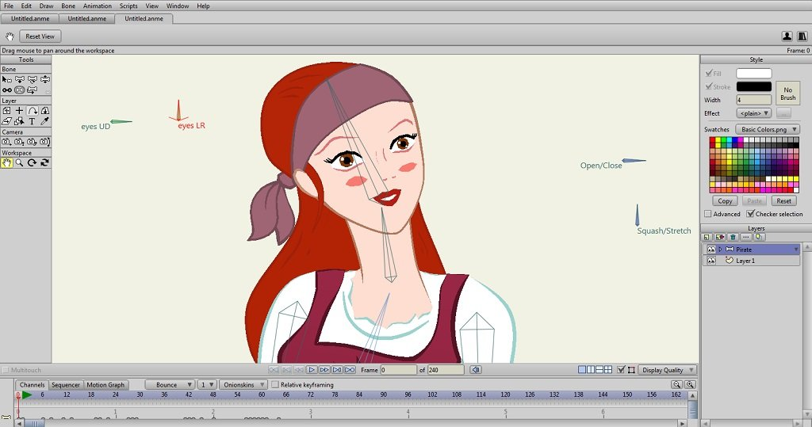Click the No Brush button
The image size is (812, 427).
coord(787,93)
